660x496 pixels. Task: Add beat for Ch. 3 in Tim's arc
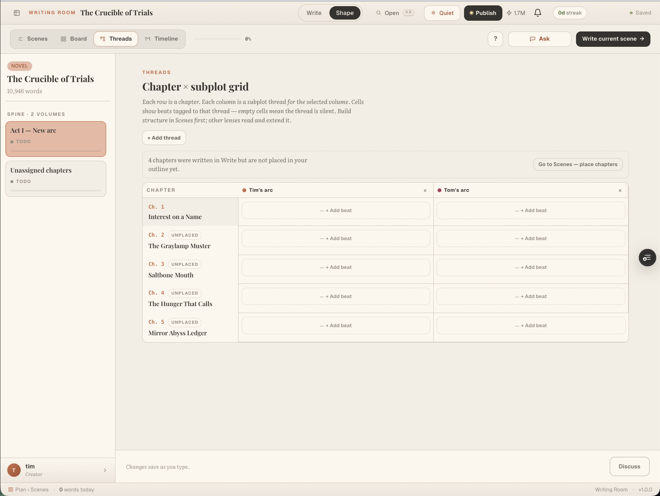(336, 267)
